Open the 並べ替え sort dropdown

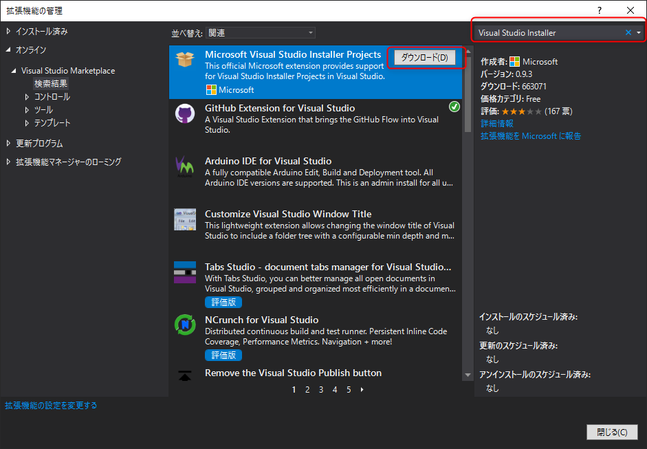(261, 32)
